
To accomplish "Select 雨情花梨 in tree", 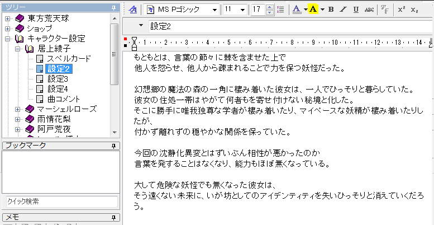I will [54, 119].
